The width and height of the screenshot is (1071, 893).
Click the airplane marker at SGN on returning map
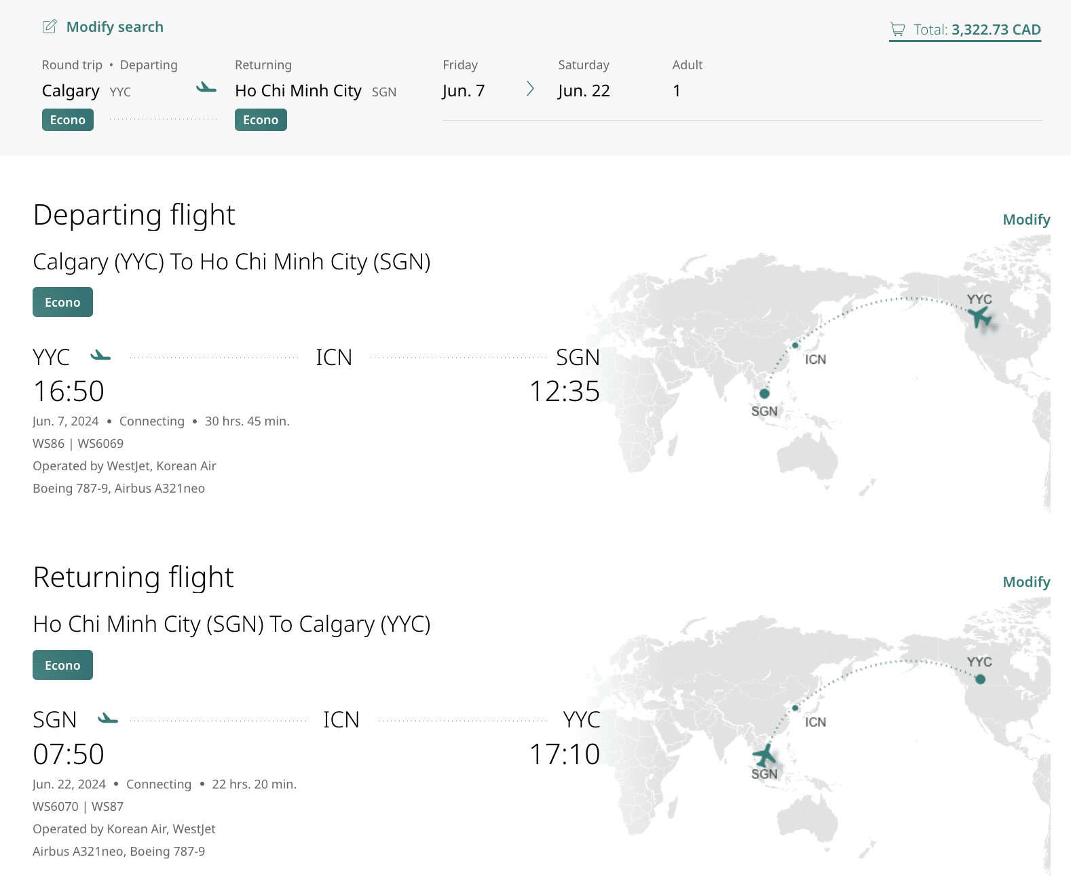click(x=765, y=755)
